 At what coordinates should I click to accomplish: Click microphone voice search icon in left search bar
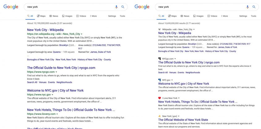[x=116, y=7]
